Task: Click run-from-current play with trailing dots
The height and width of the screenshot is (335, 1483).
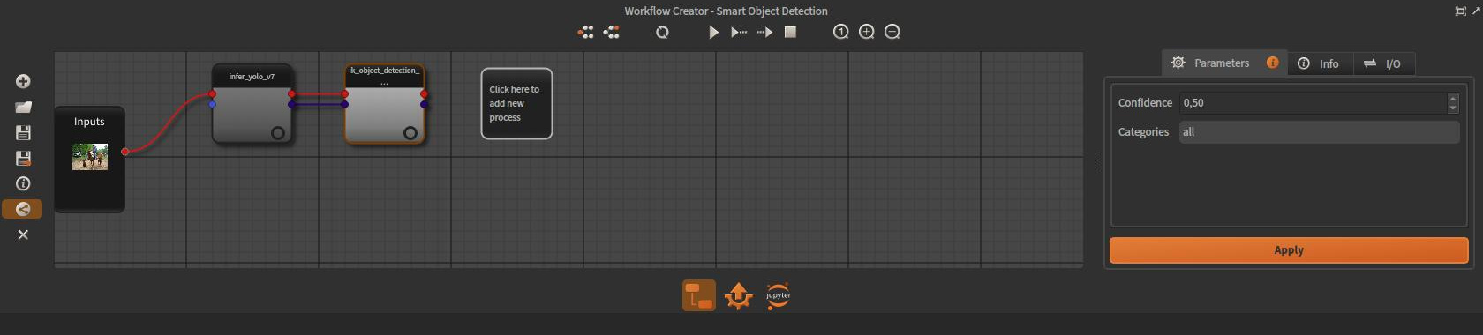Action: (739, 32)
